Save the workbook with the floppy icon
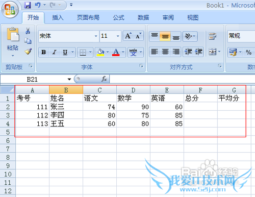255x197 pixels. pos(28,5)
